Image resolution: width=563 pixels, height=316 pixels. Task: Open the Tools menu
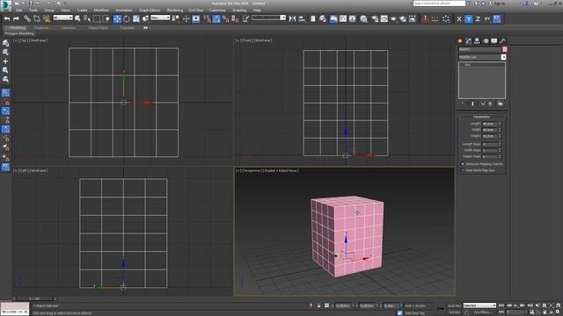[x=33, y=11]
